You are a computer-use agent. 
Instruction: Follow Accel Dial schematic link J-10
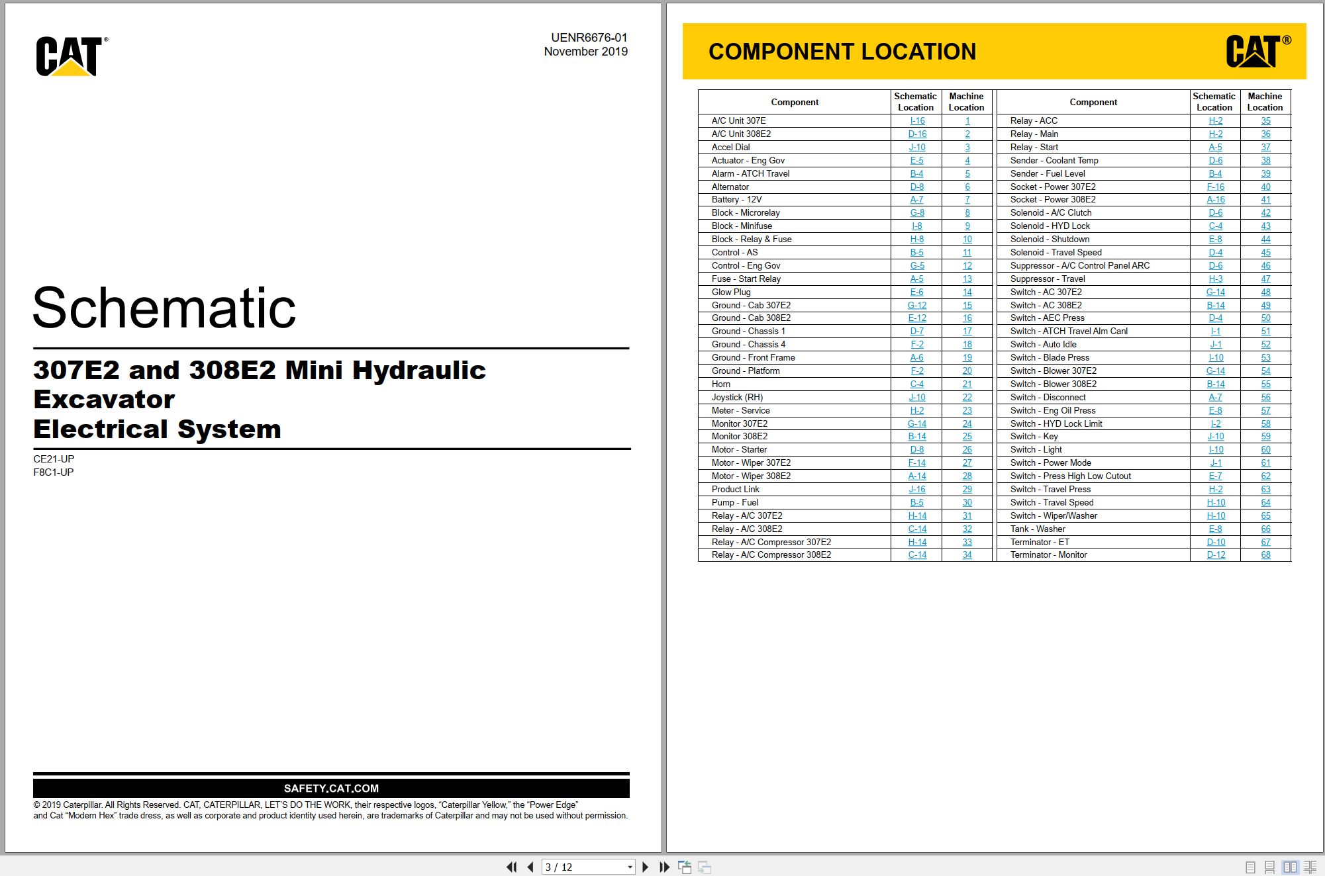917,147
